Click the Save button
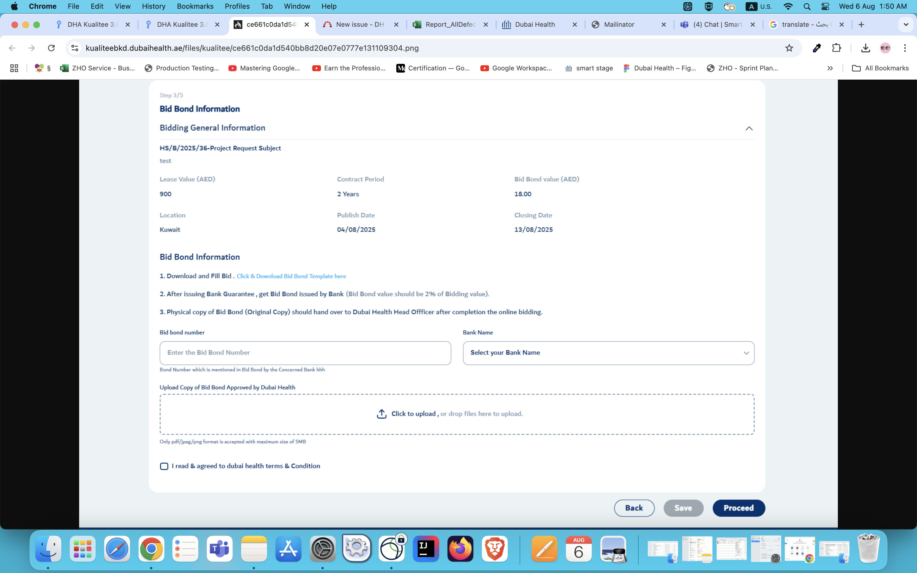The height and width of the screenshot is (573, 917). [683, 508]
